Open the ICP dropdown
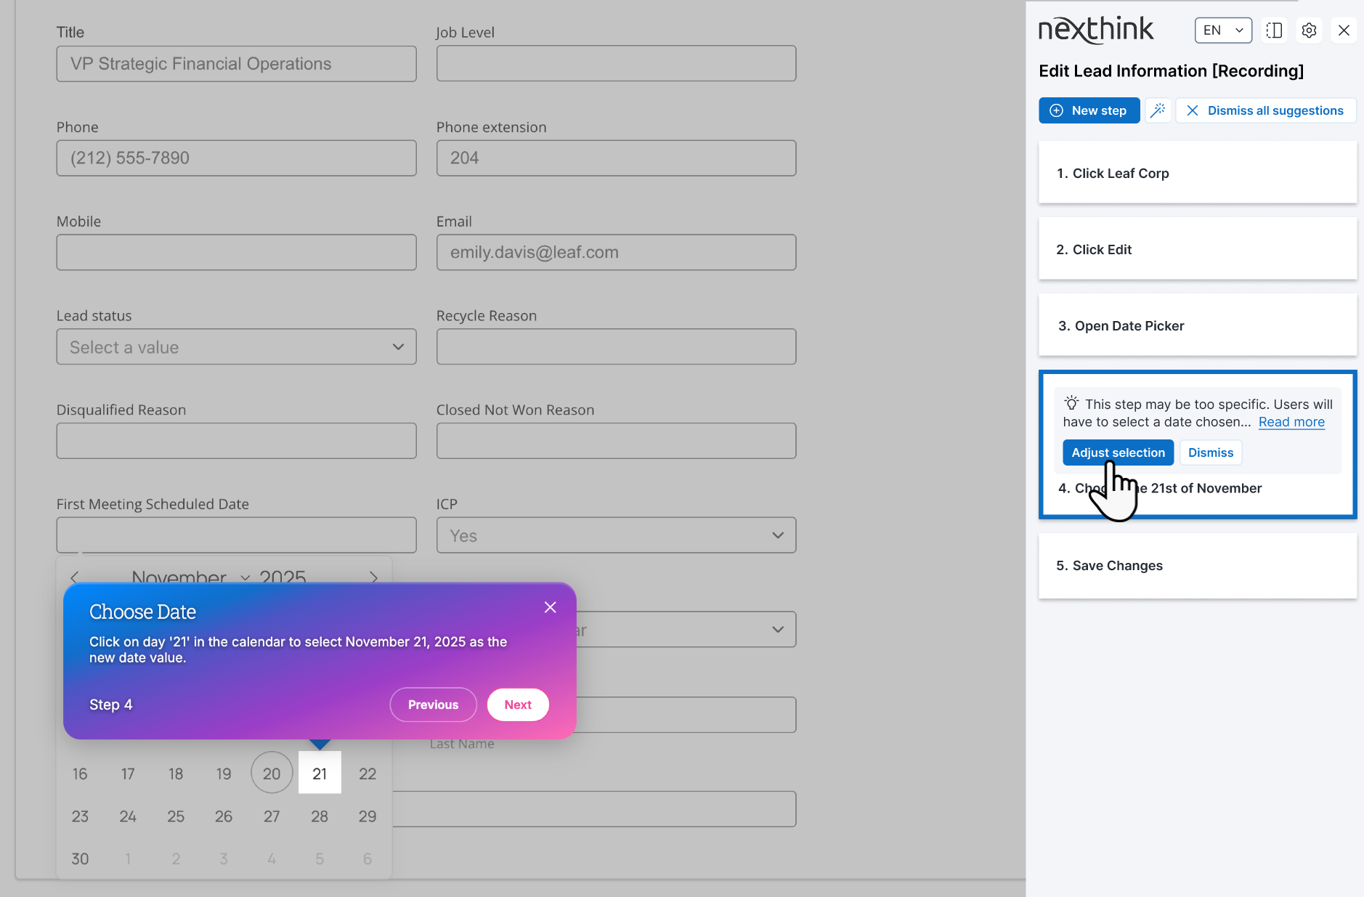1364x897 pixels. 615,536
